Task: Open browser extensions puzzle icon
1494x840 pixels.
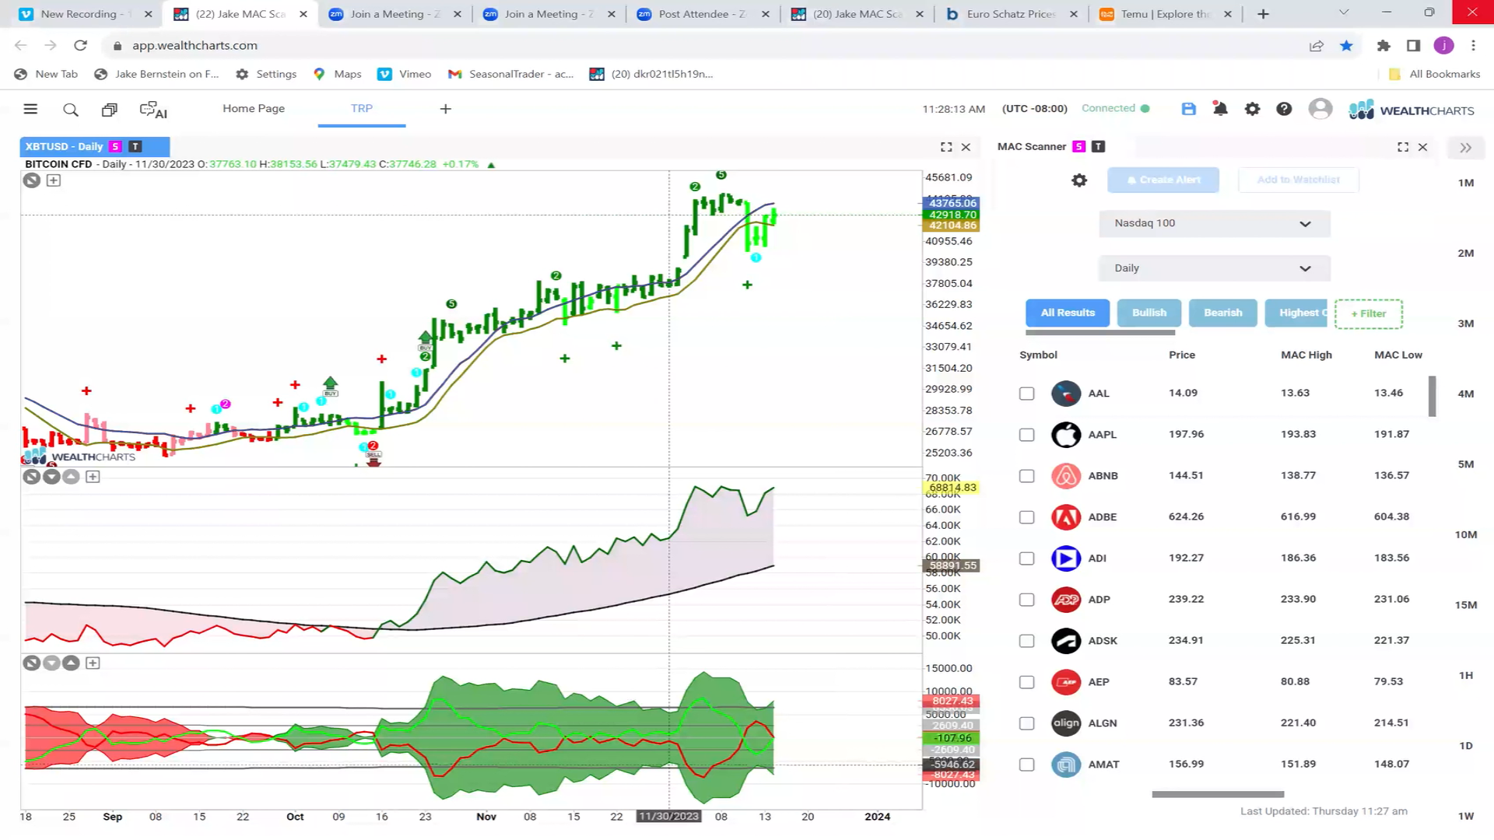Action: point(1383,46)
